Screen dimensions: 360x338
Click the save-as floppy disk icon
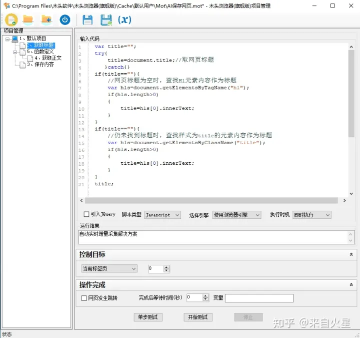coord(106,20)
